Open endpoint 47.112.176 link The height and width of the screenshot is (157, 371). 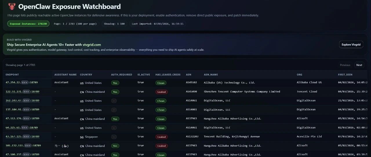coord(23,118)
